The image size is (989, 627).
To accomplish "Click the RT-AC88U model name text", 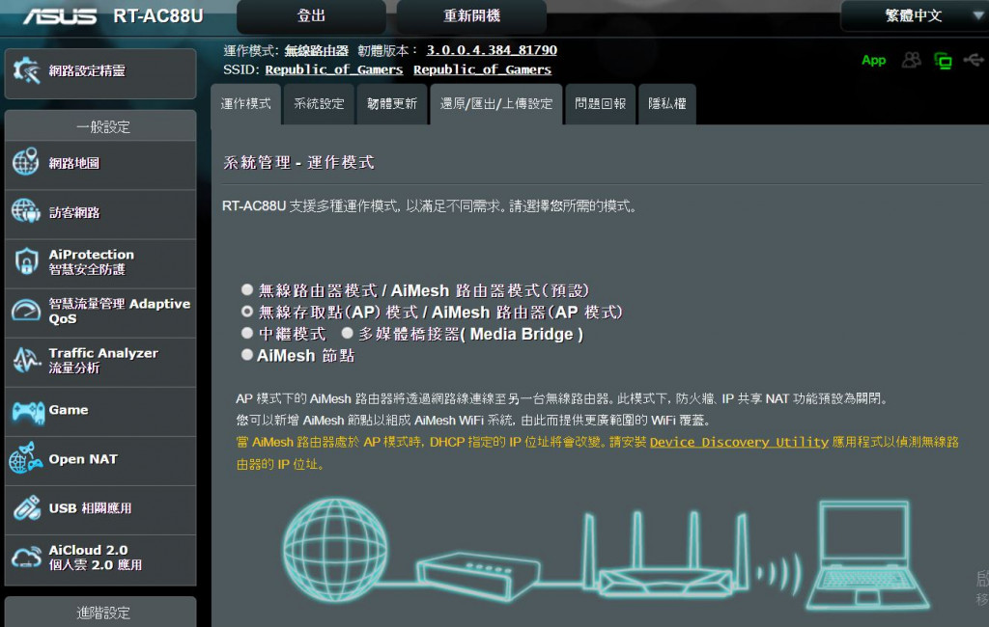I will pyautogui.click(x=157, y=15).
